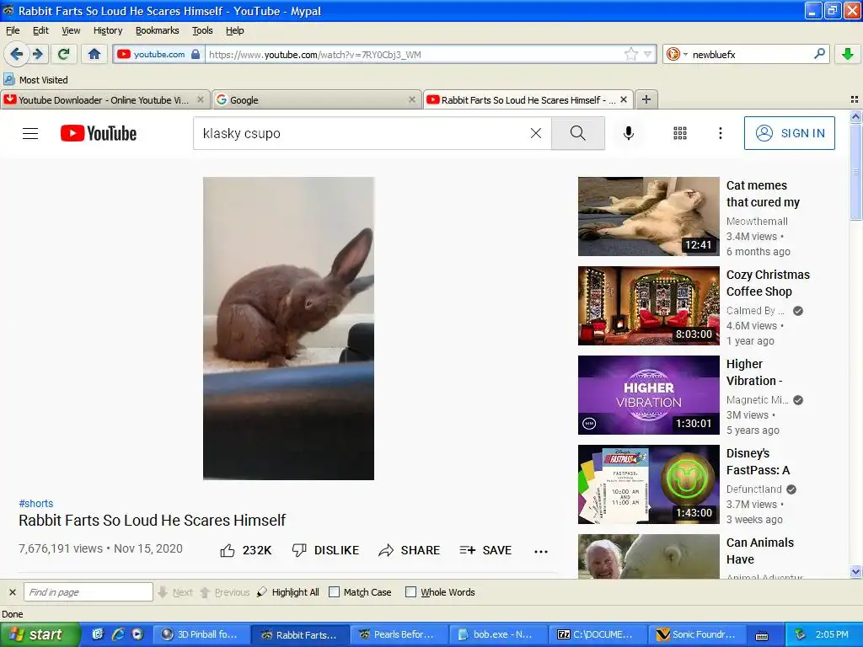
Task: Open the YouTube apps grid
Action: 680,133
